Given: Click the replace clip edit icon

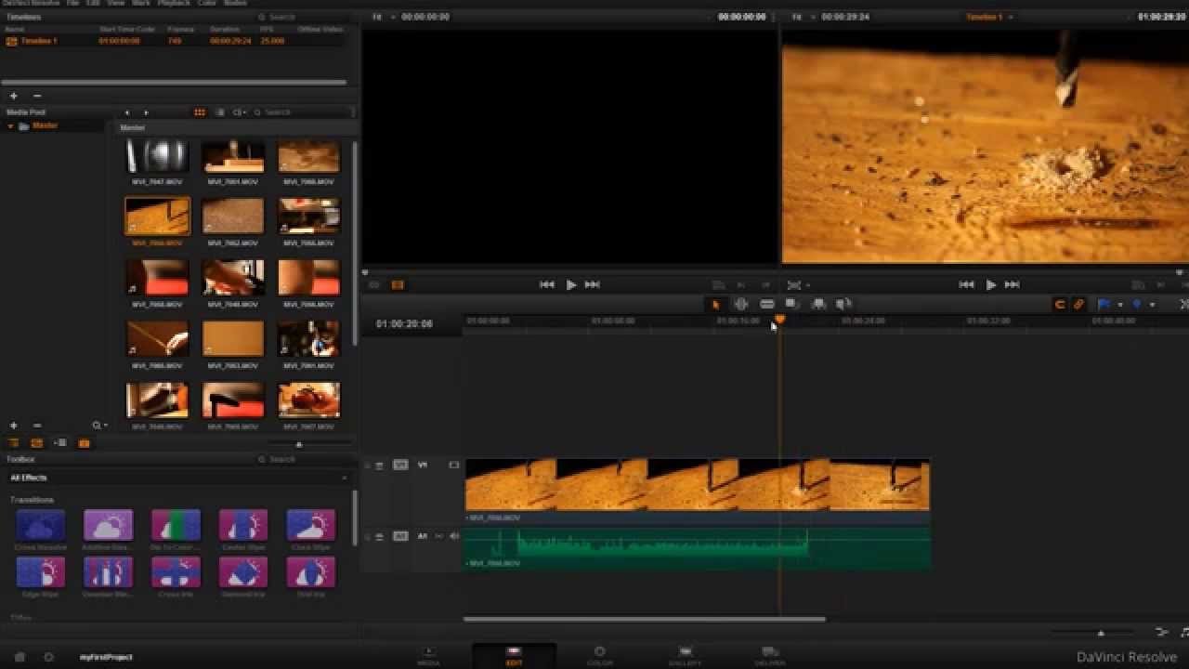Looking at the screenshot, I should 843,304.
